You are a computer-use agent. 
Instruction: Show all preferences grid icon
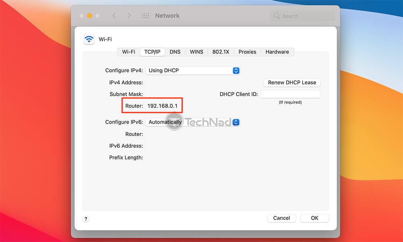point(145,16)
